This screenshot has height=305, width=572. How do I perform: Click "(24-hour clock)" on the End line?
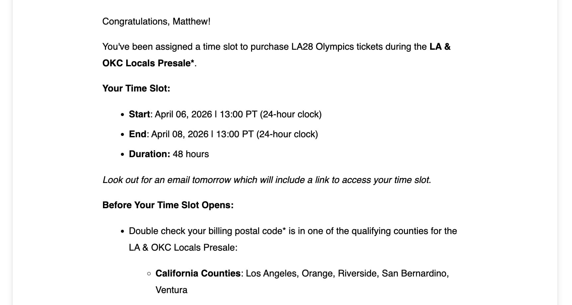coord(287,134)
